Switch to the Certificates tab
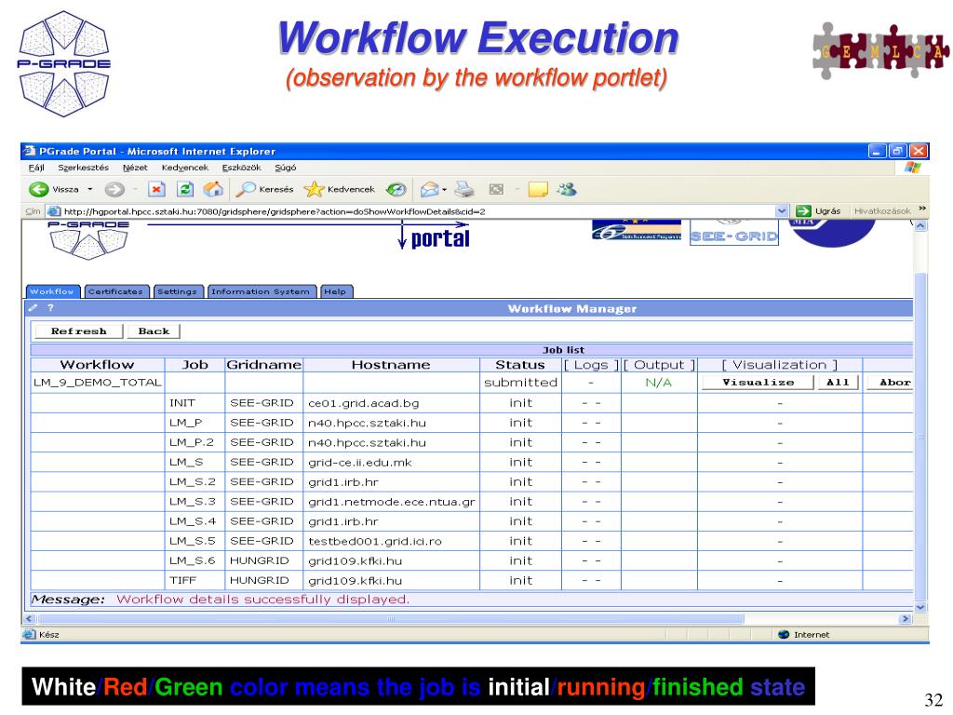This screenshot has width=953, height=715. (116, 291)
